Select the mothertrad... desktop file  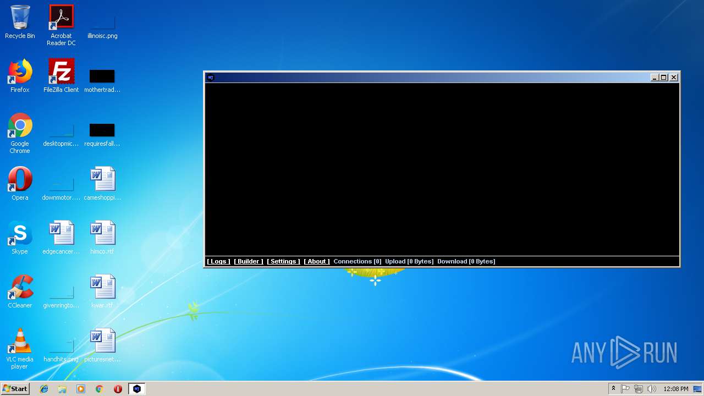(102, 80)
